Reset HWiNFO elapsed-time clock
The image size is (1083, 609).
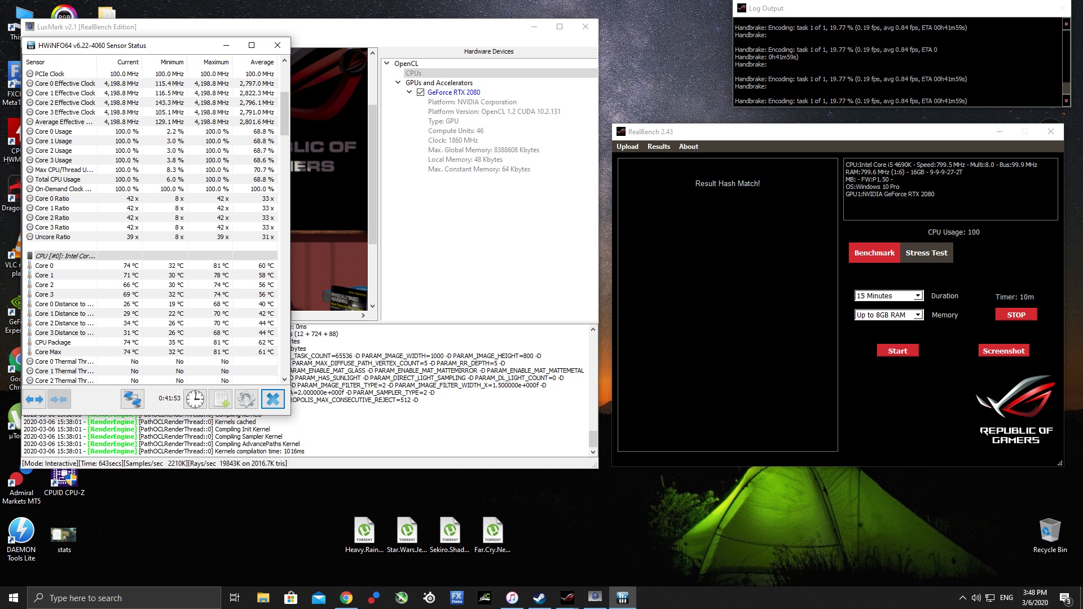195,399
